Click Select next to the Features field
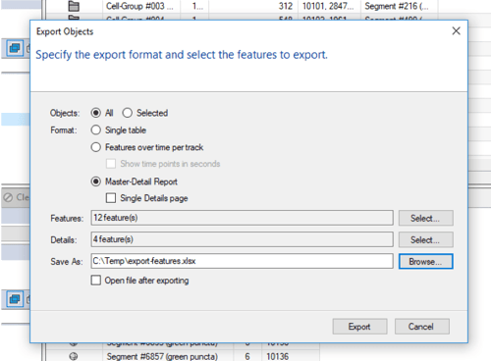 pos(425,218)
